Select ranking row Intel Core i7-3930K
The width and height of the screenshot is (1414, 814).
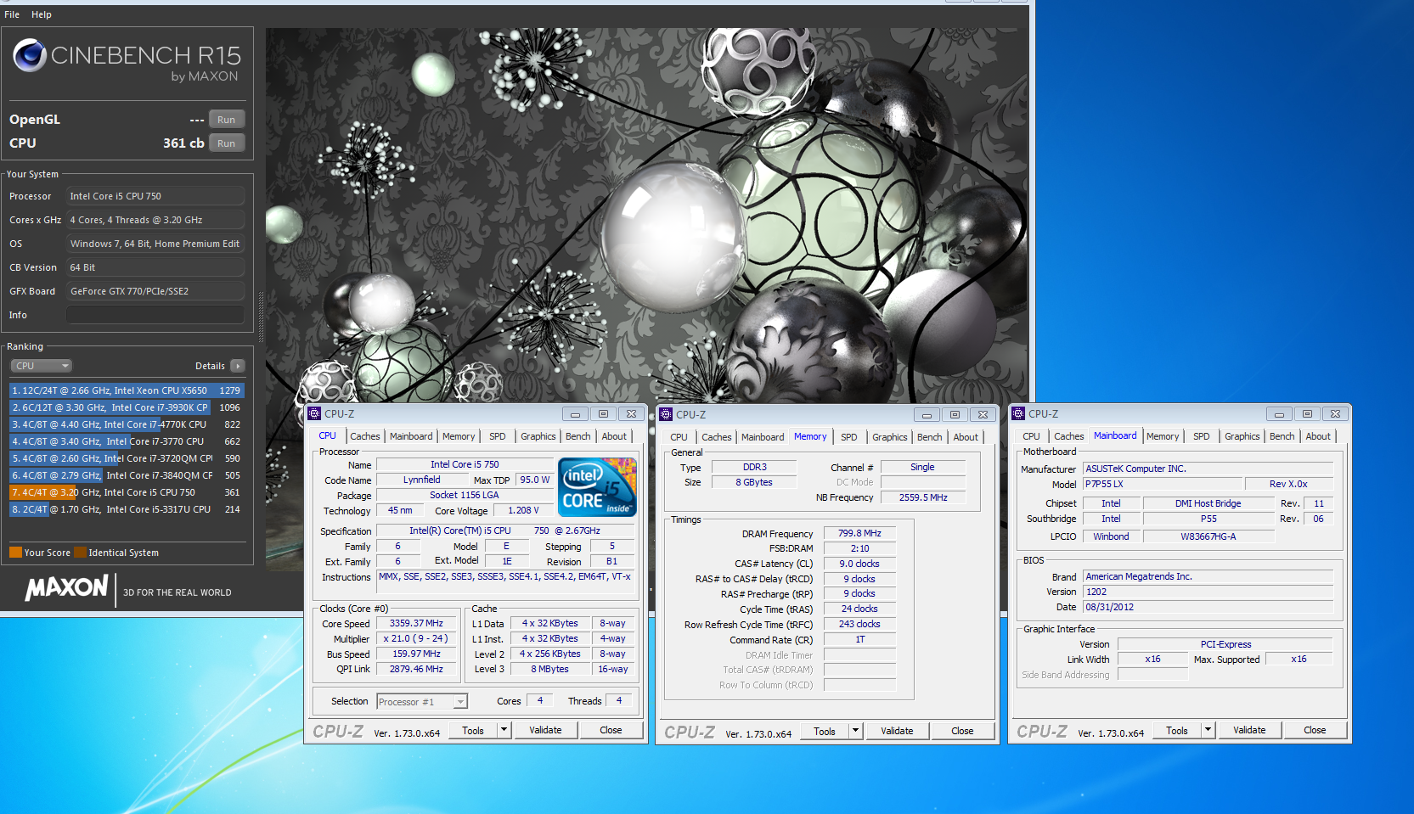[x=127, y=407]
